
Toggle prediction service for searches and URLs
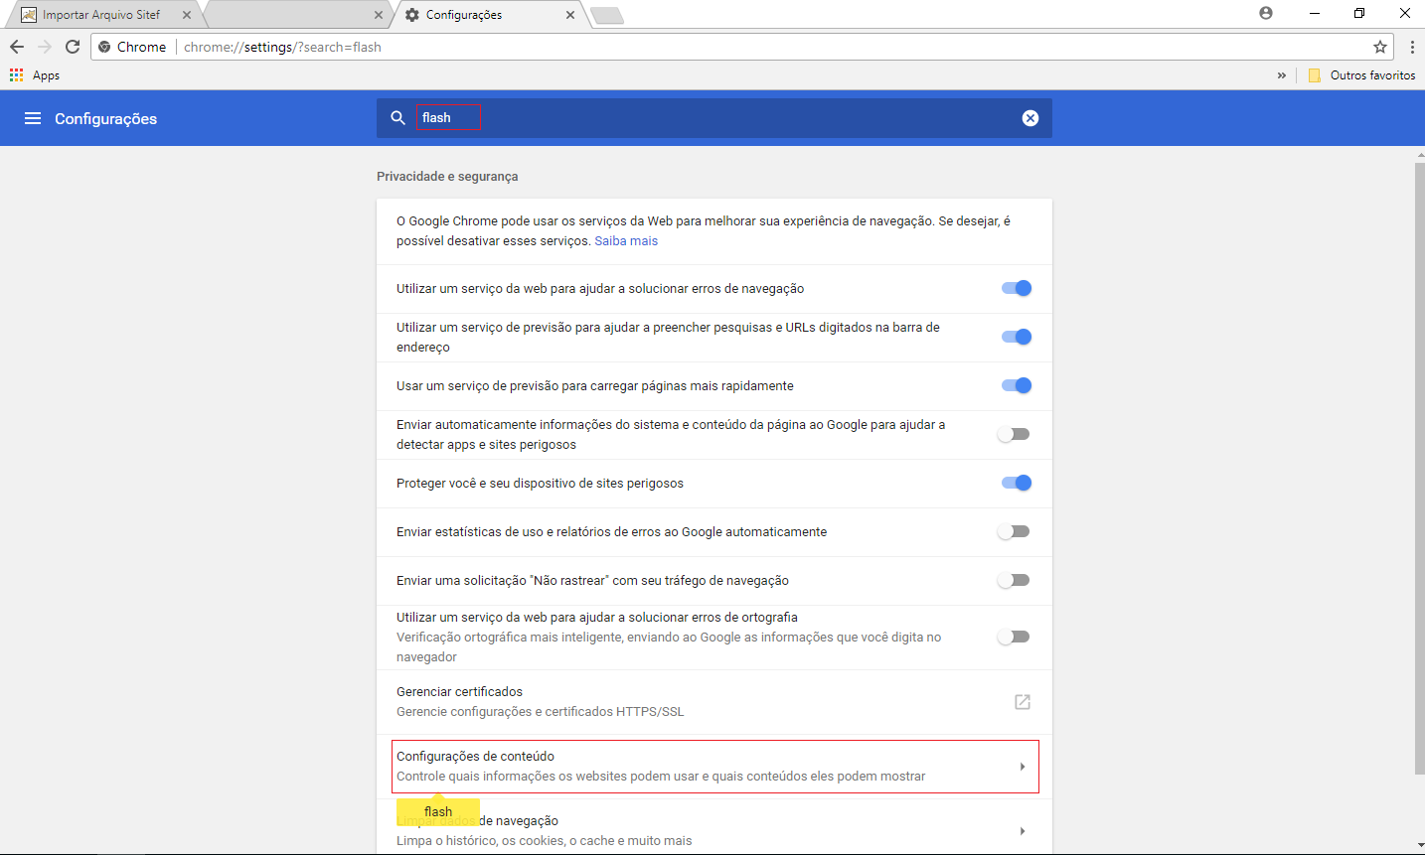[x=1016, y=337]
